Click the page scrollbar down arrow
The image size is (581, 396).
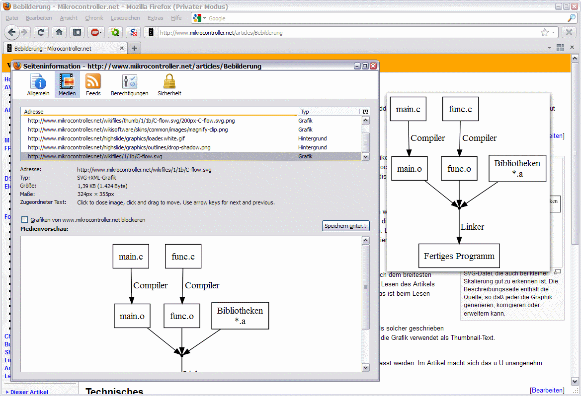click(x=575, y=381)
